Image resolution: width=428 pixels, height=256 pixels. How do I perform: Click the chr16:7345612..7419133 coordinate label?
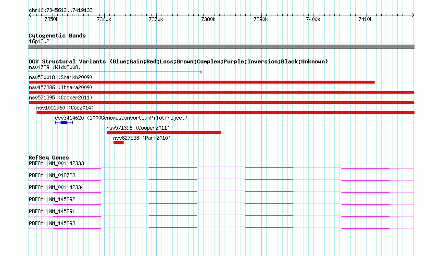(x=61, y=10)
